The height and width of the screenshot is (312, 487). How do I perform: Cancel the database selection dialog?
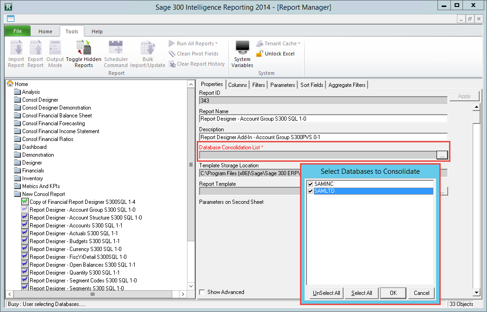pyautogui.click(x=421, y=293)
